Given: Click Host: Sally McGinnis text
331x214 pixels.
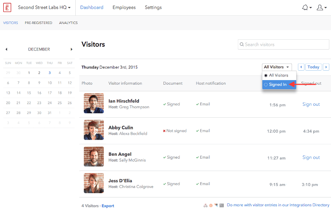Looking at the screenshot, I should [x=127, y=160].
